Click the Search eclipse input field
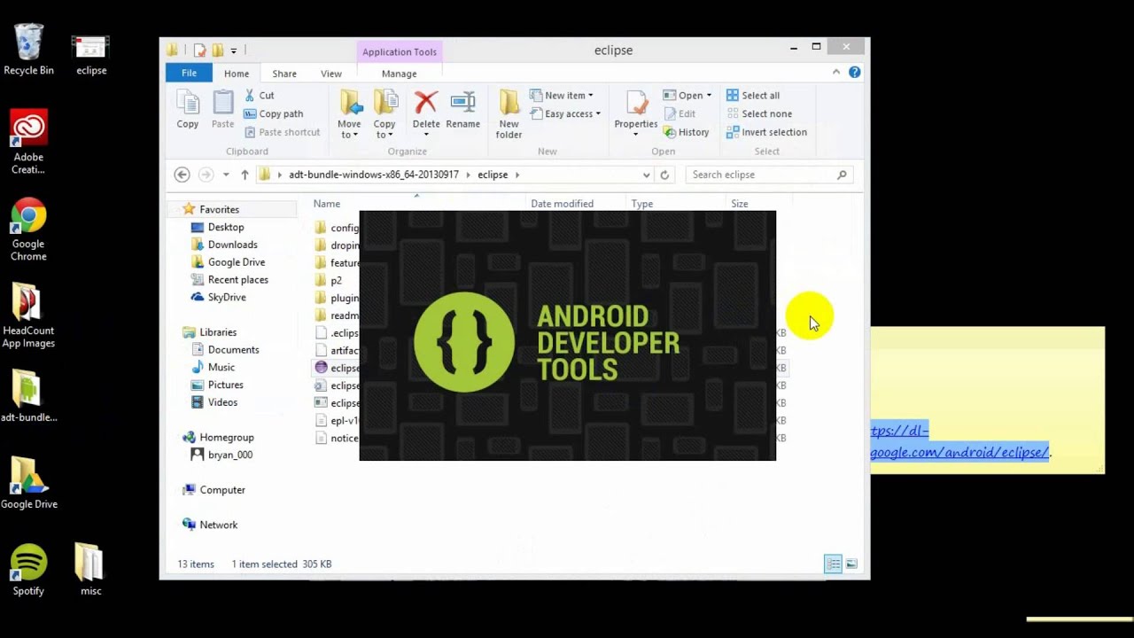The image size is (1134, 638). tap(769, 175)
